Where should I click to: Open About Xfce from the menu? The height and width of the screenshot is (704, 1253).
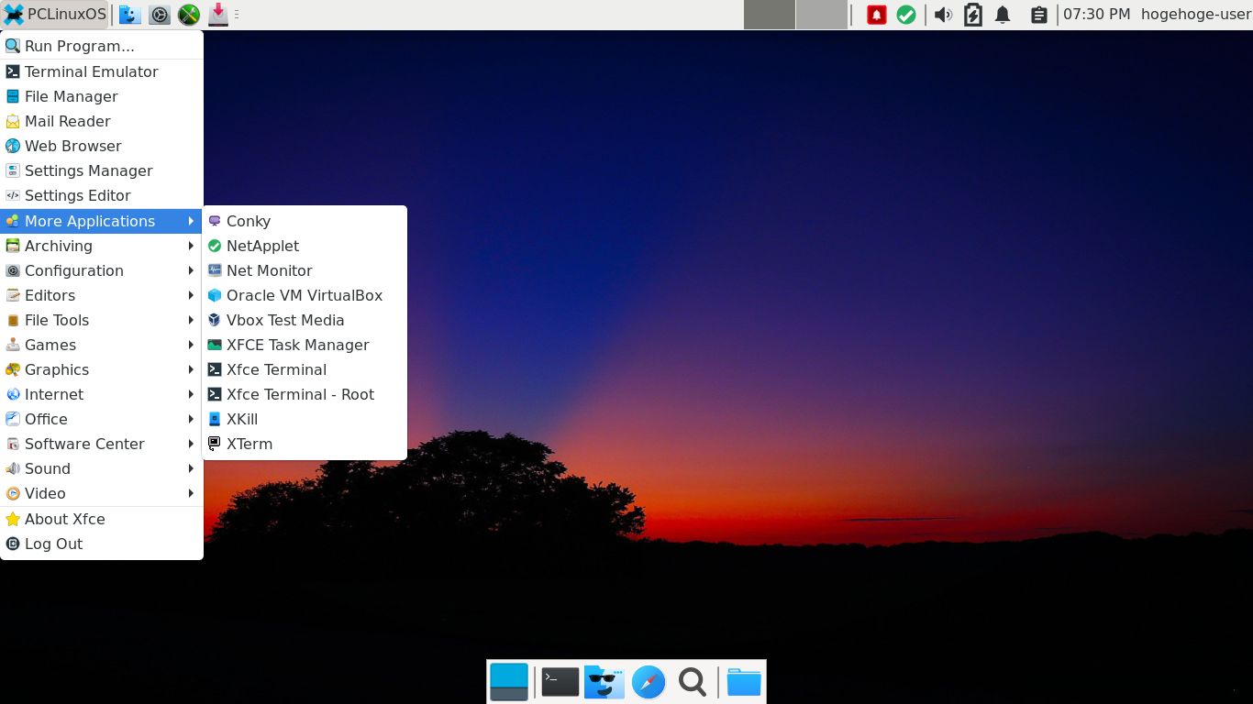pos(102,519)
